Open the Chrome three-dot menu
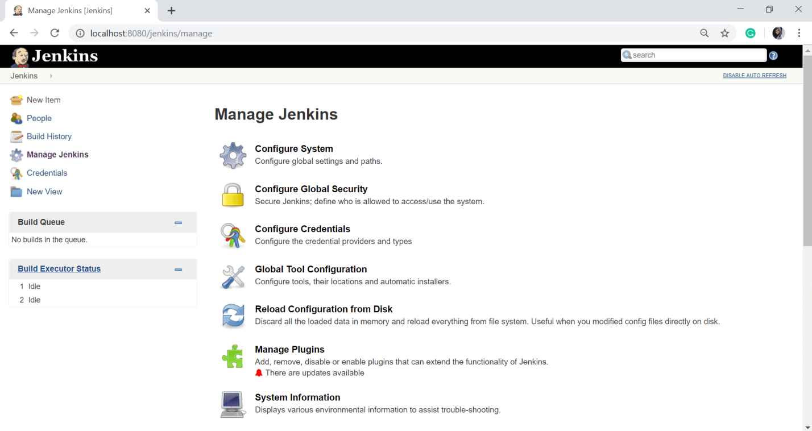The image size is (812, 431). (x=799, y=33)
